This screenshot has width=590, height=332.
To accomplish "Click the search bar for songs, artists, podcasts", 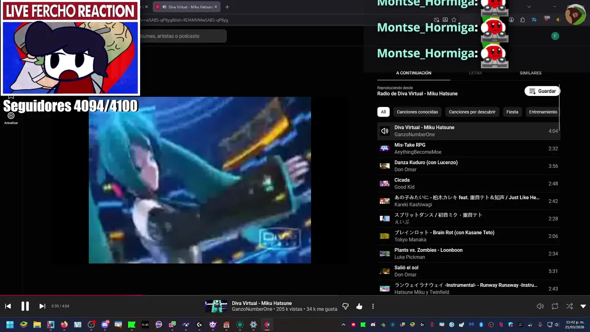I will click(183, 36).
